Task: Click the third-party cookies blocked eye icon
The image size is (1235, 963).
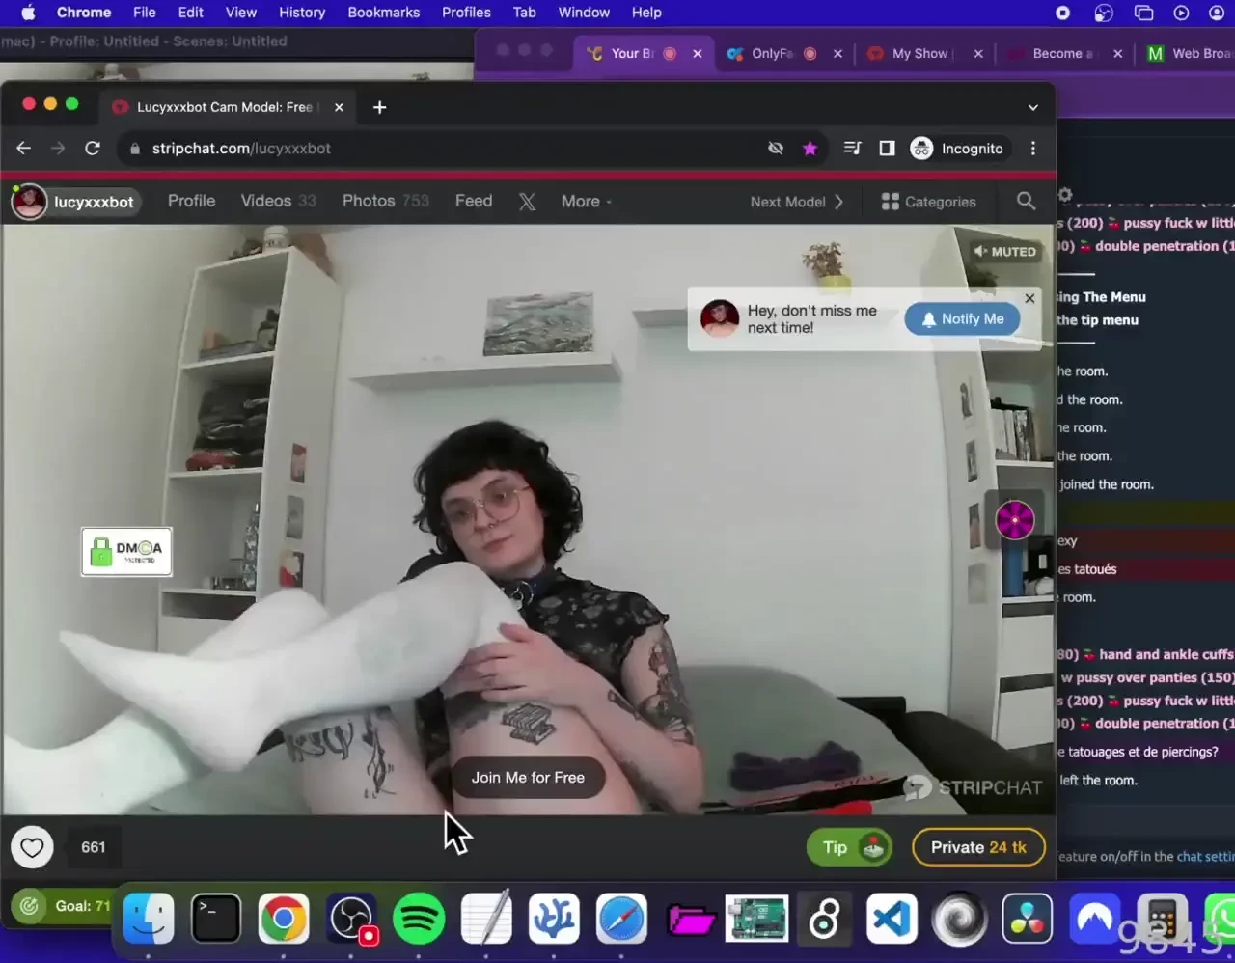Action: coord(775,148)
